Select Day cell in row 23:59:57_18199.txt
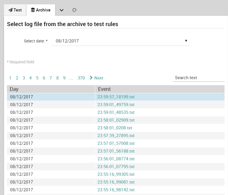 51,97
